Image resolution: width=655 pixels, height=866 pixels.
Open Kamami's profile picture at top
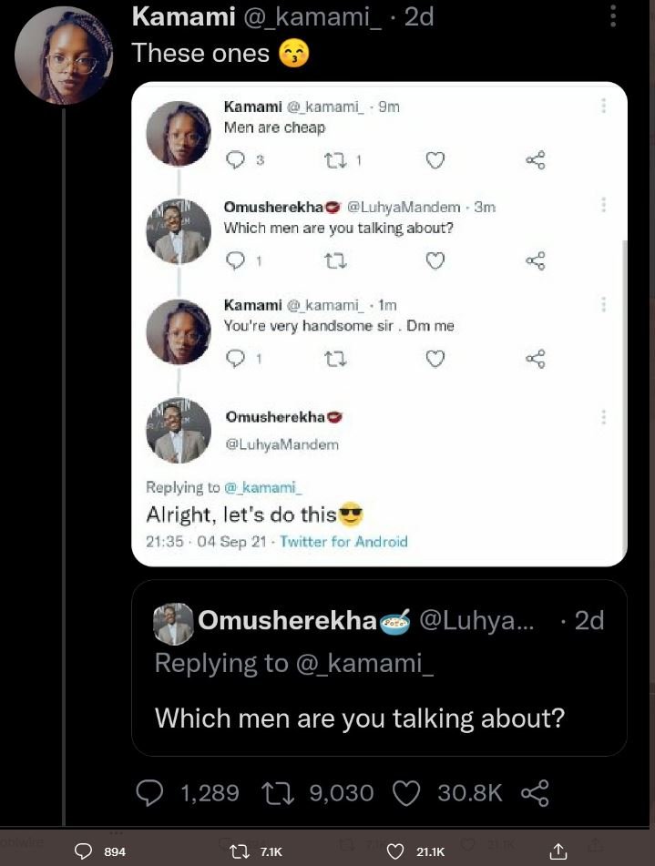(x=64, y=60)
